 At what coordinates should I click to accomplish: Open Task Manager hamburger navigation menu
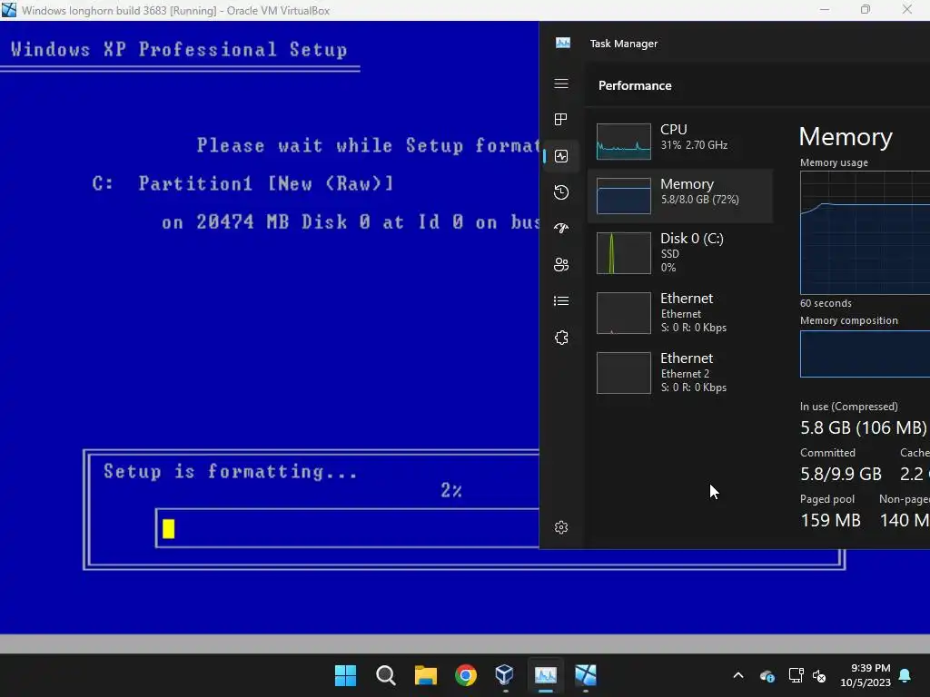pyautogui.click(x=561, y=83)
